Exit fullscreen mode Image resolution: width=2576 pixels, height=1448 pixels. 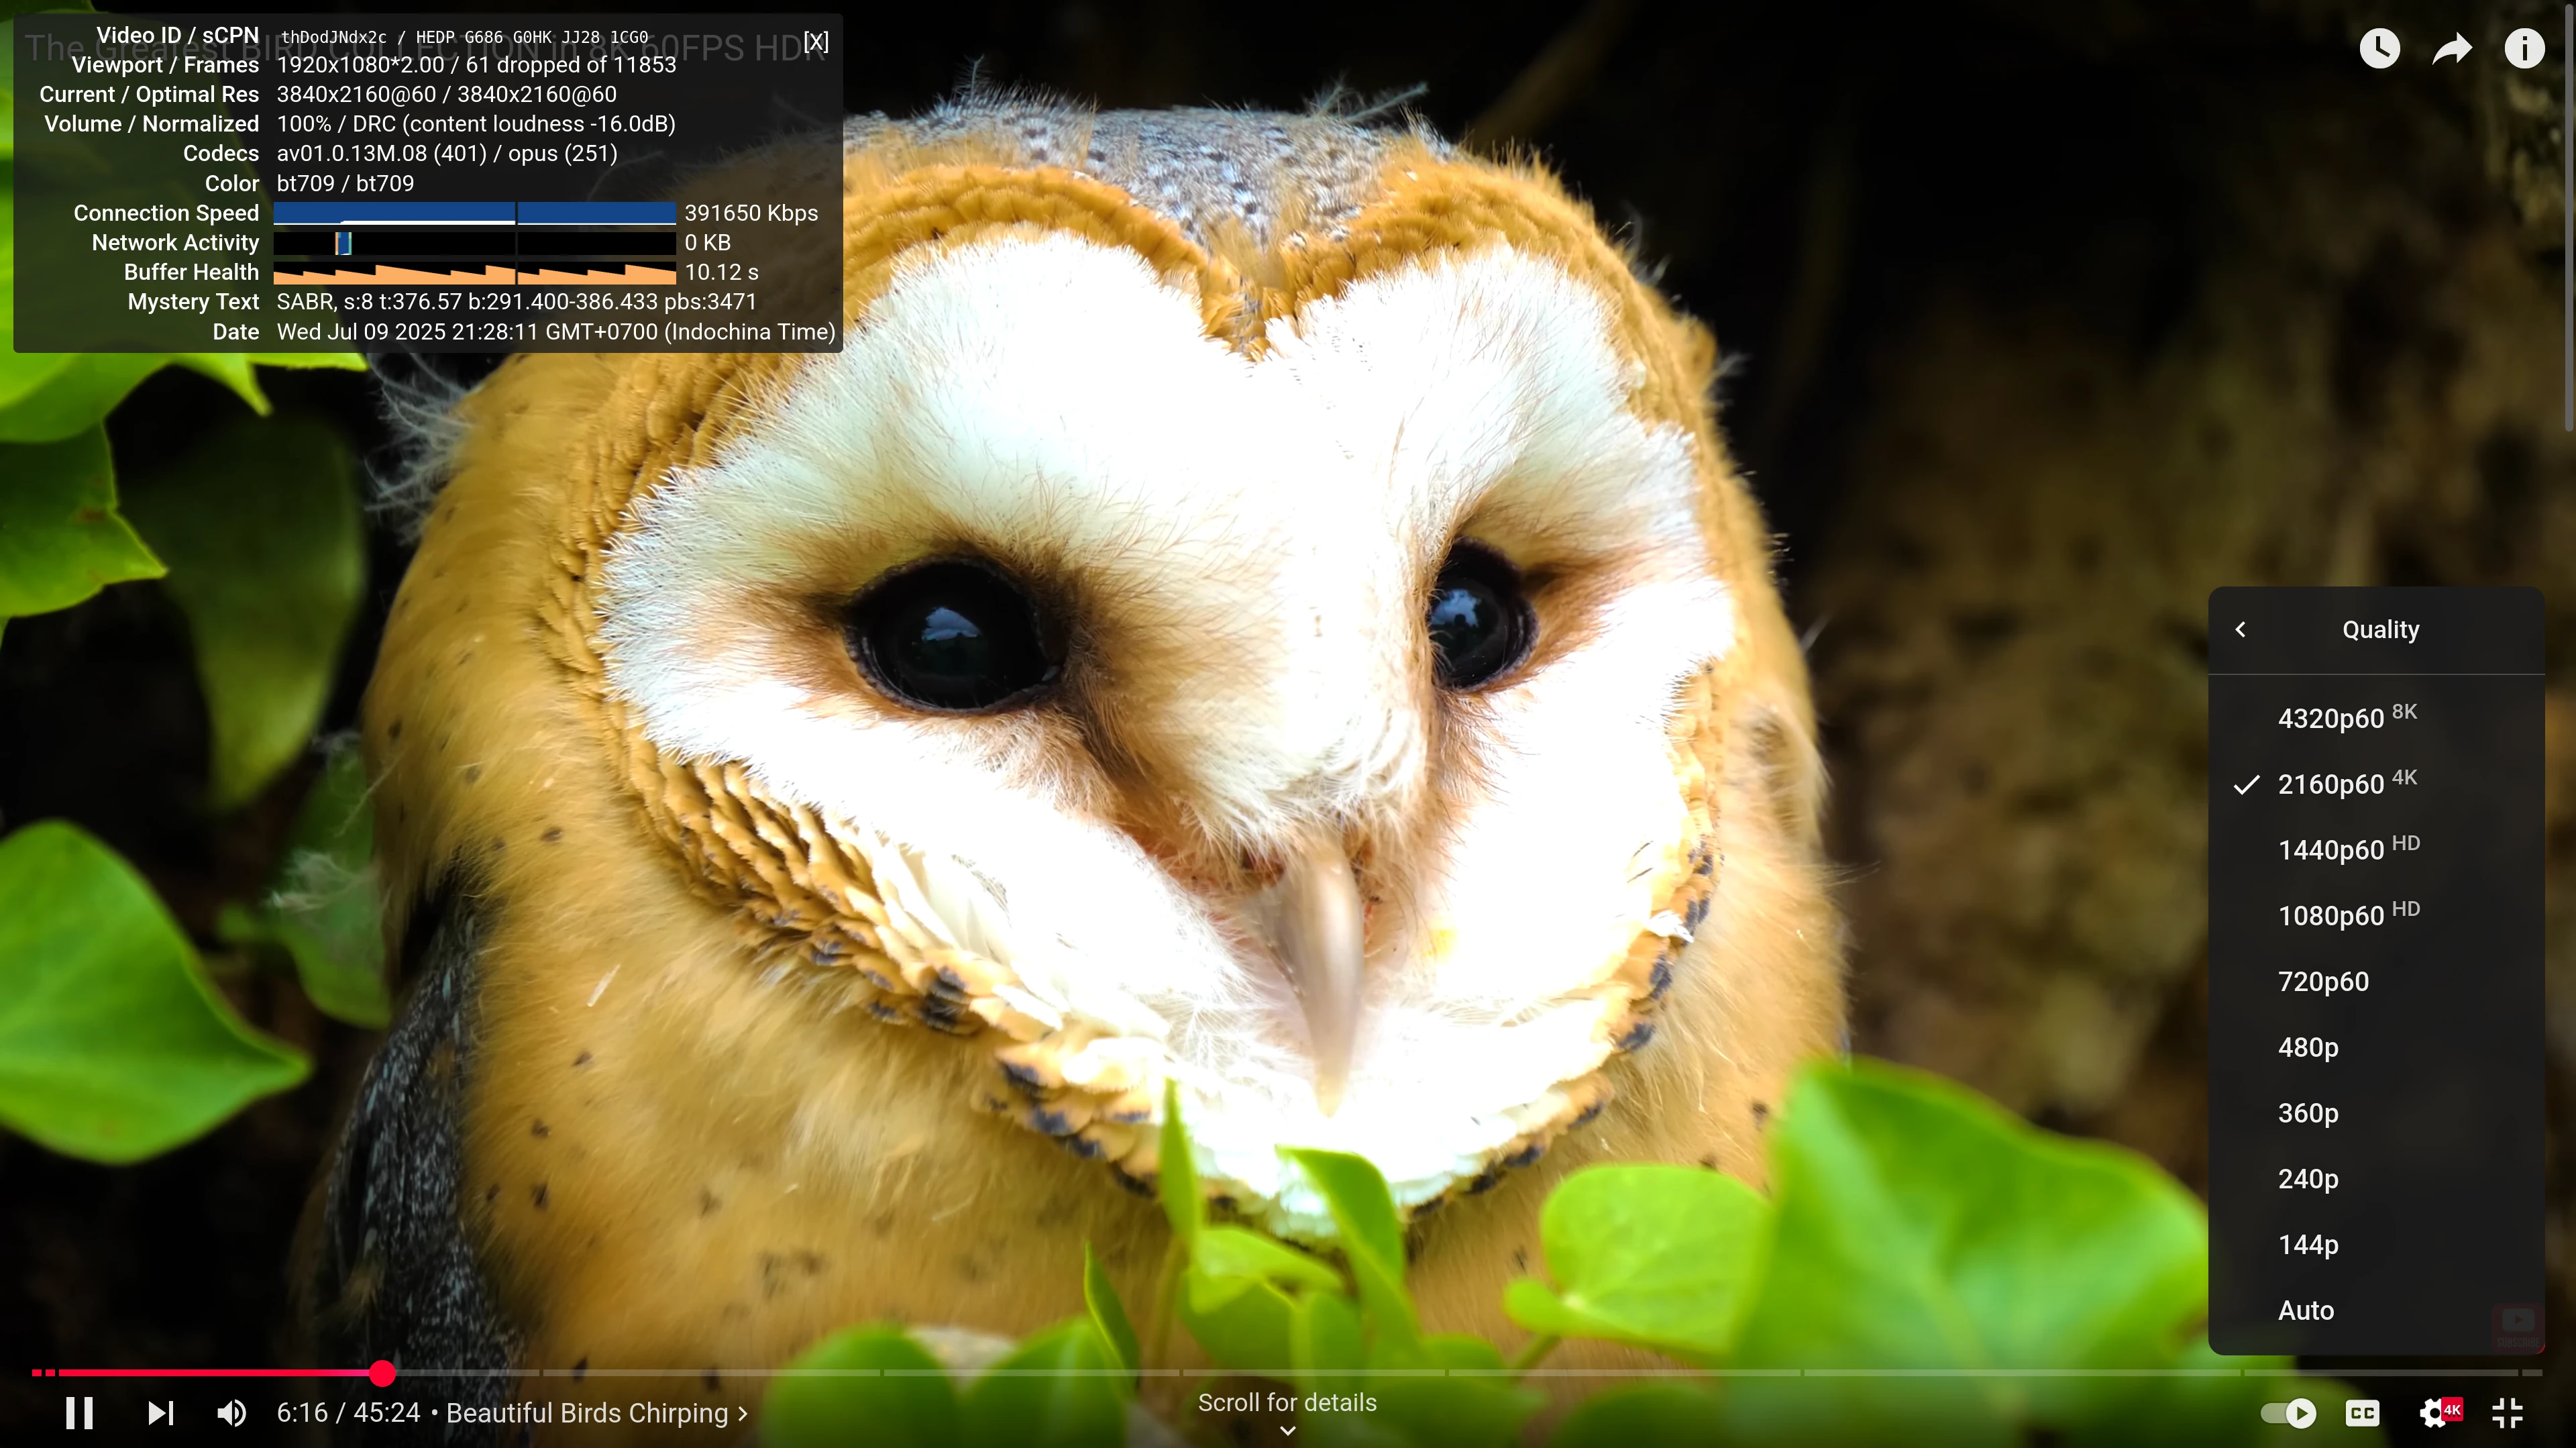click(x=2508, y=1412)
